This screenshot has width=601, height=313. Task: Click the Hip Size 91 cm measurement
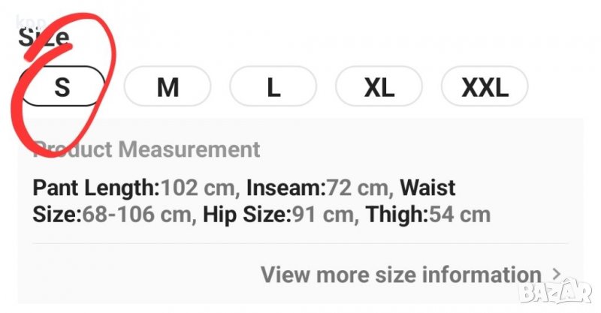coord(321,215)
